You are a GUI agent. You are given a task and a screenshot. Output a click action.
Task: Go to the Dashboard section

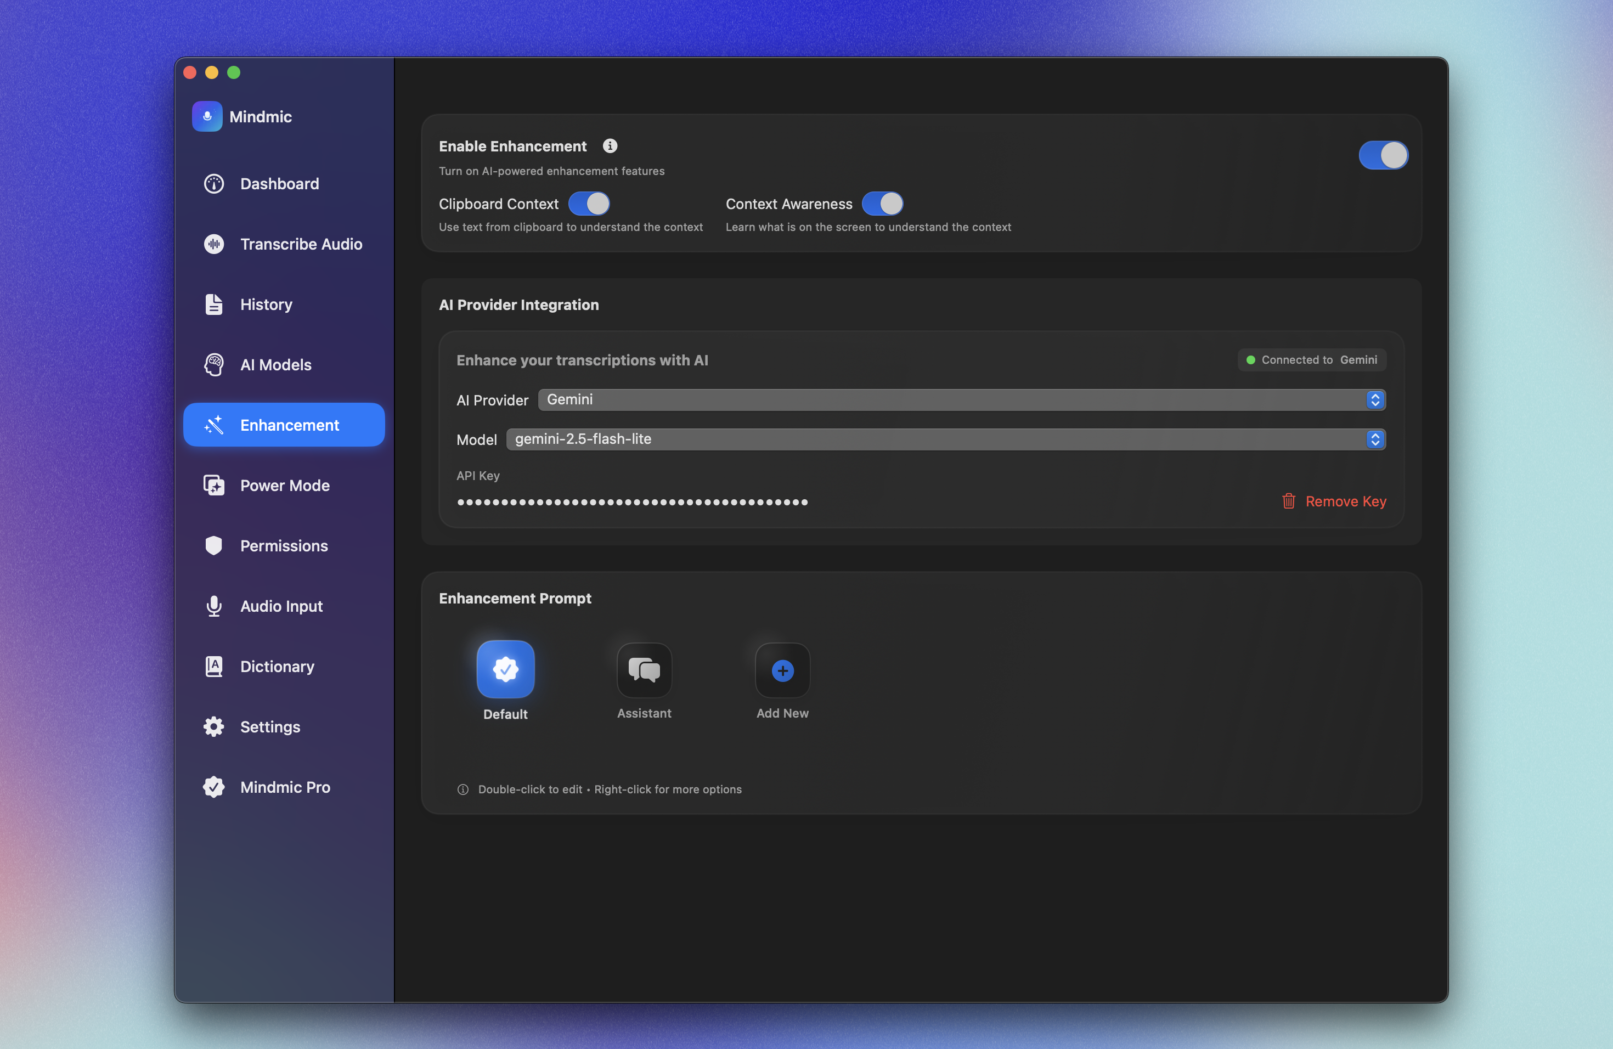[284, 184]
